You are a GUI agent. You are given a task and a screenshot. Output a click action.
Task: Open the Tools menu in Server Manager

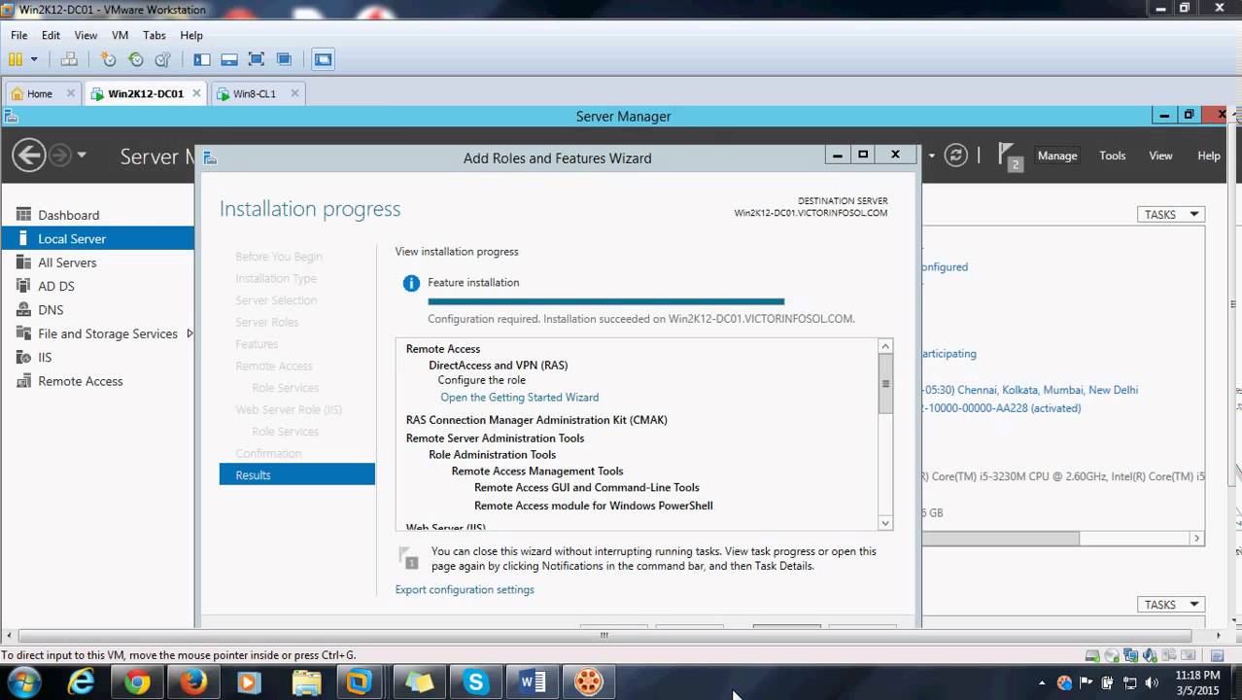[1113, 156]
